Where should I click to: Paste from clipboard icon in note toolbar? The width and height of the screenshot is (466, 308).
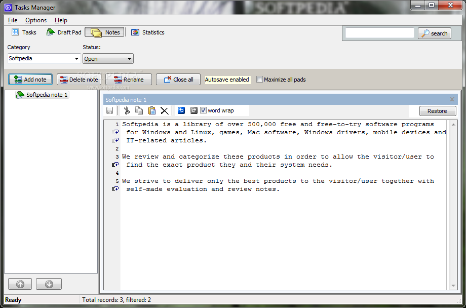[152, 111]
